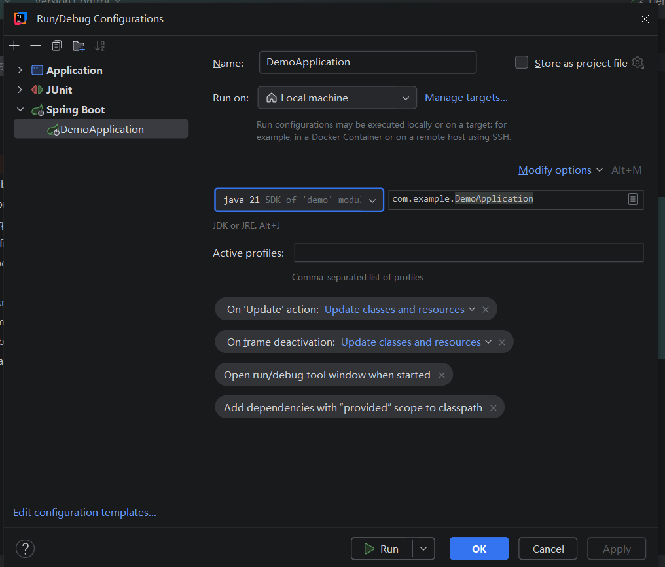The height and width of the screenshot is (567, 665).
Task: Remove the provided scope dependencies option
Action: click(494, 408)
